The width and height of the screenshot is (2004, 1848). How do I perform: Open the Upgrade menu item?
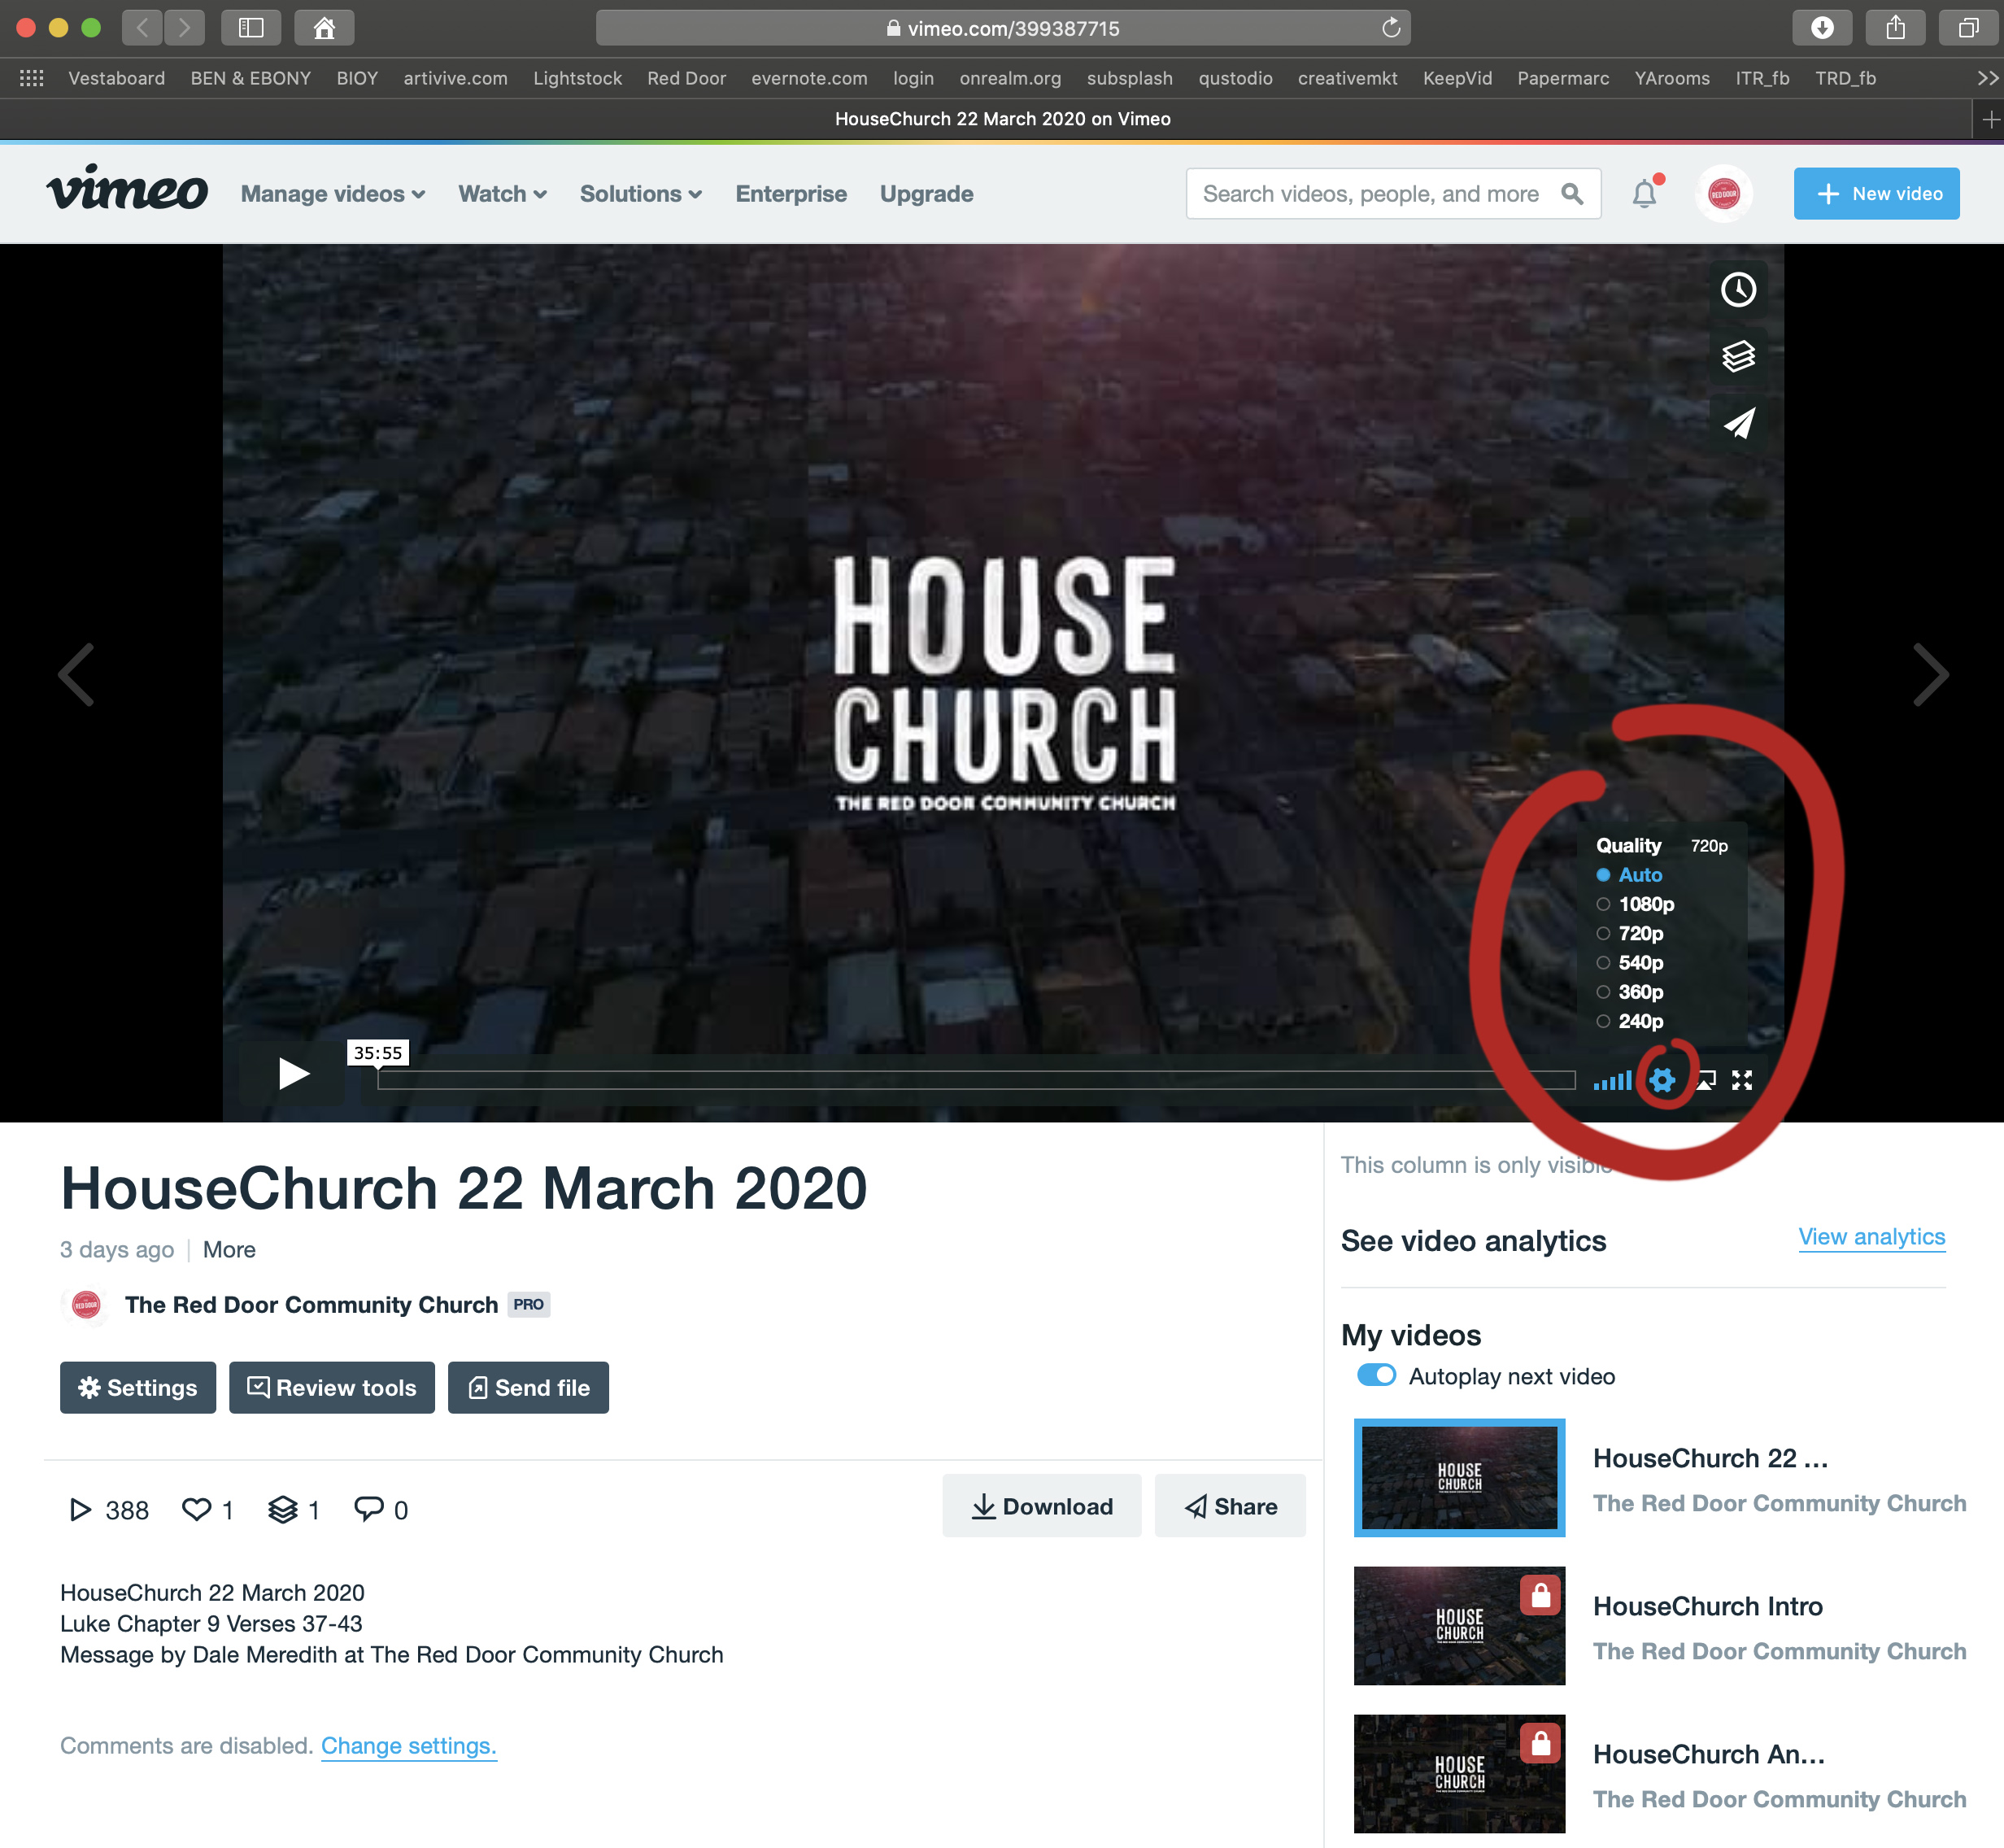click(x=926, y=194)
